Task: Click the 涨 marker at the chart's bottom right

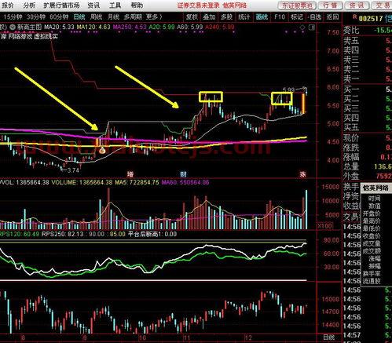Action: pyautogui.click(x=303, y=174)
